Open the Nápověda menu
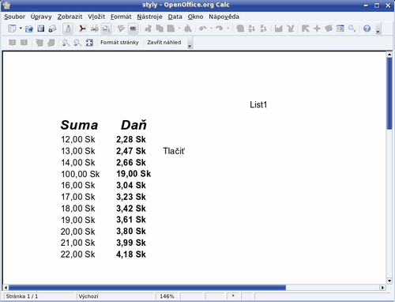 [x=224, y=17]
